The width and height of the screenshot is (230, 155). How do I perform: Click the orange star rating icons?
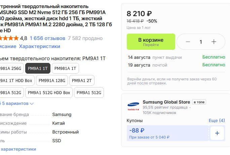point(9,38)
